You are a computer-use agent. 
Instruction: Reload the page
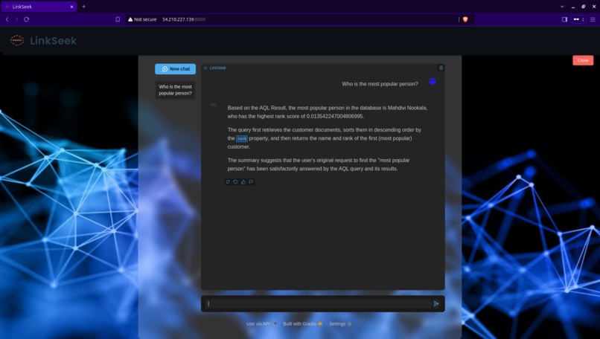click(26, 19)
